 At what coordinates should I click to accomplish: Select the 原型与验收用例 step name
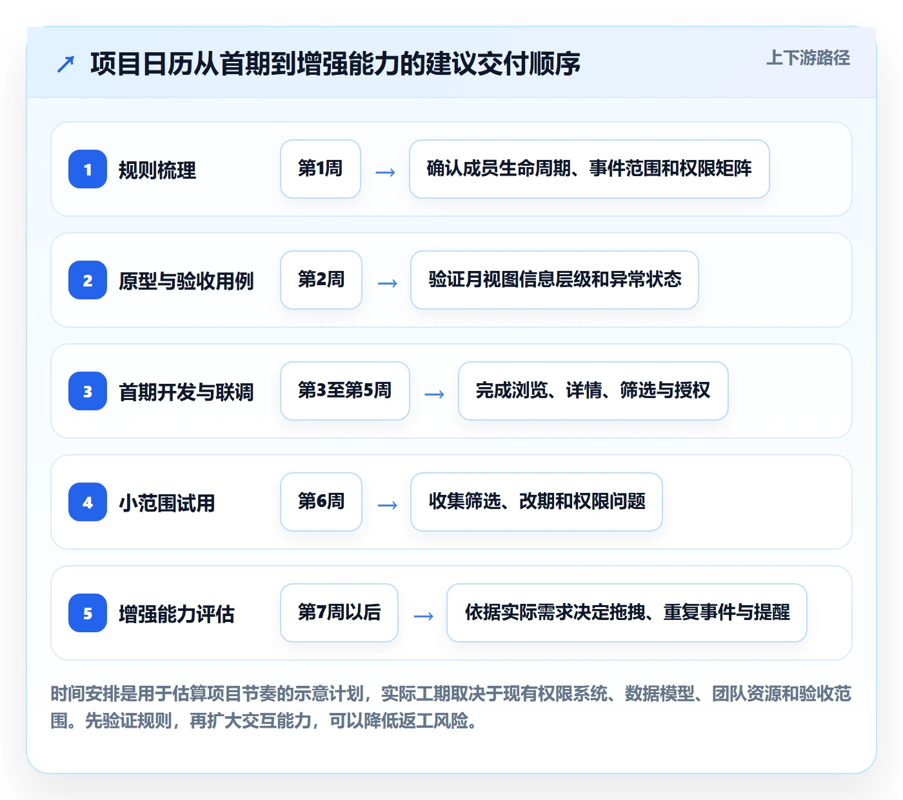click(186, 281)
